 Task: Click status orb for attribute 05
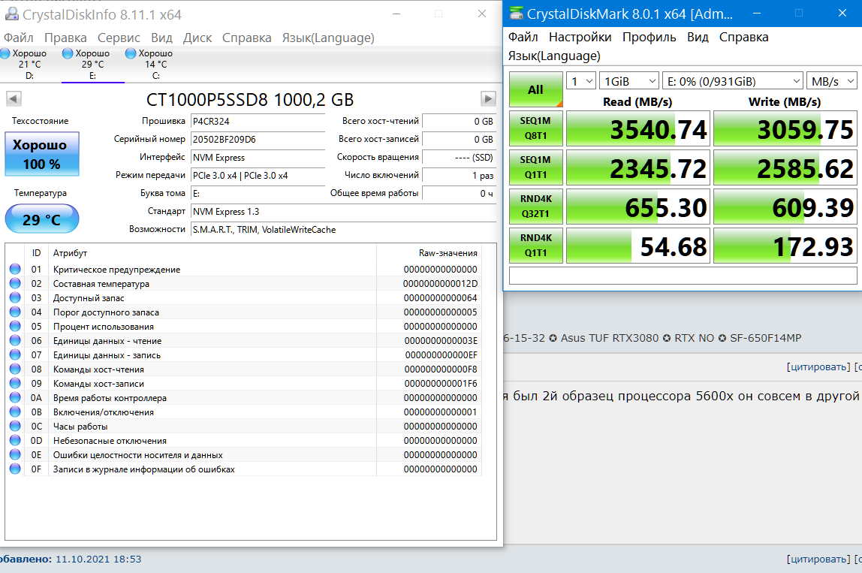(15, 326)
